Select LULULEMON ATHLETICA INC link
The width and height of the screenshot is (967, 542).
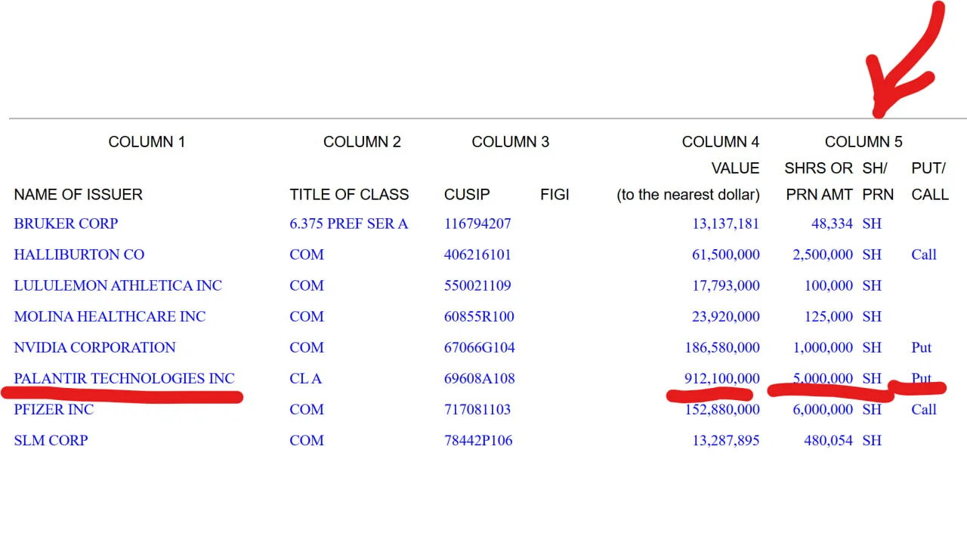coord(118,285)
